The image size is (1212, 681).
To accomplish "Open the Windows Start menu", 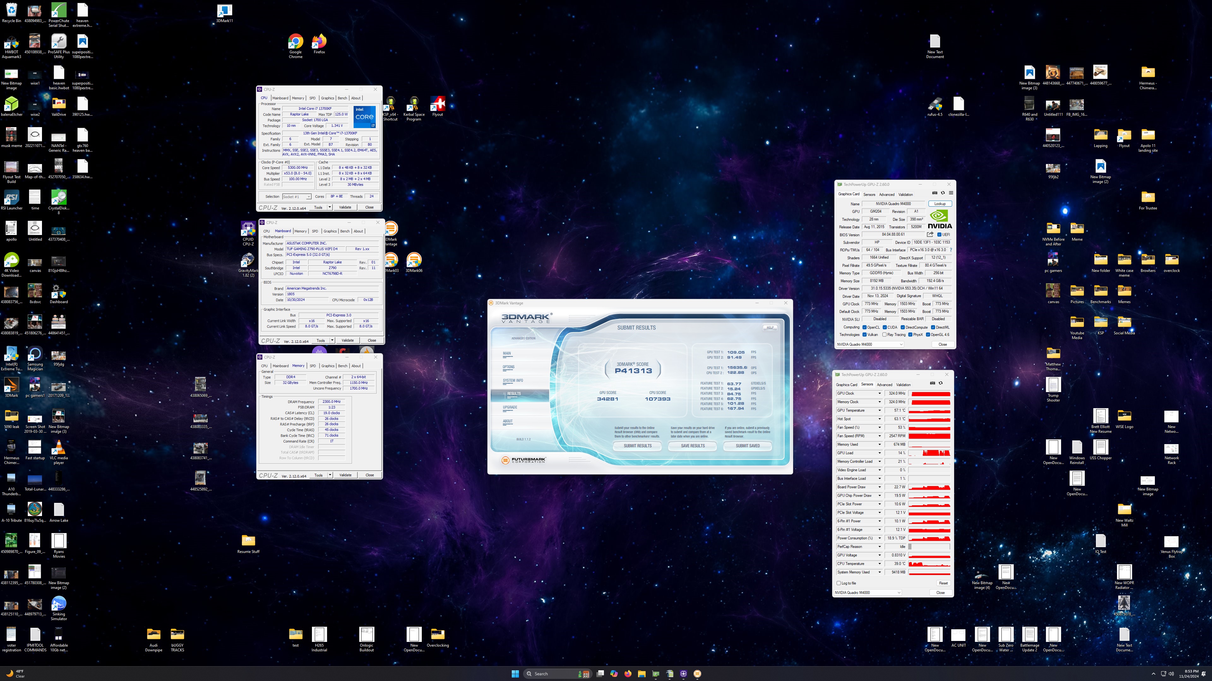I will tap(515, 673).
